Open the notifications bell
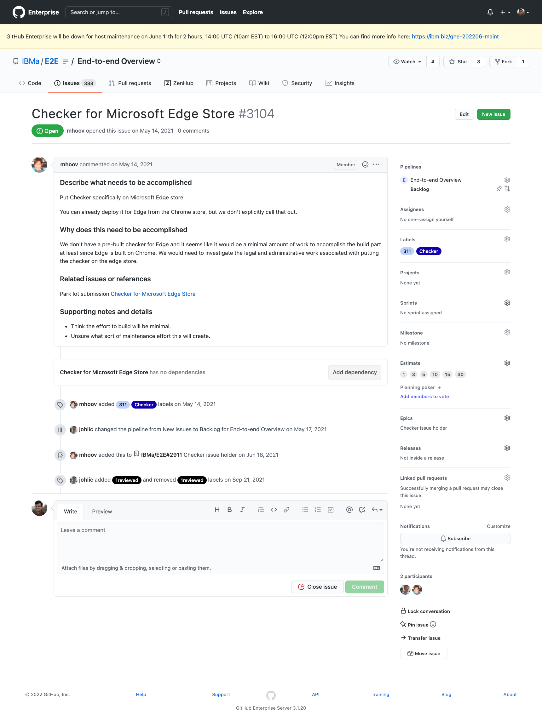 point(490,12)
